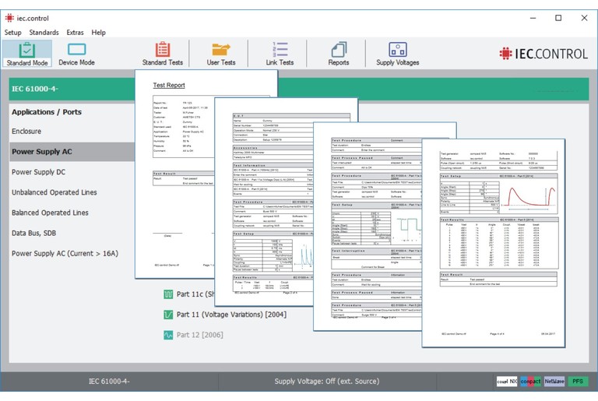Click the Part 11 Voltage Variations icon
Screen dimensions: 598x401
[x=168, y=315]
